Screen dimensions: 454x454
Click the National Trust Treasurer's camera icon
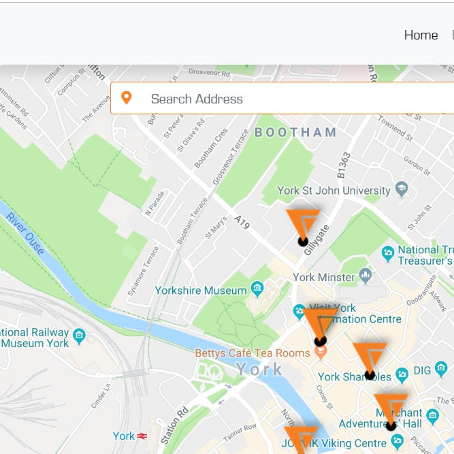tap(388, 254)
